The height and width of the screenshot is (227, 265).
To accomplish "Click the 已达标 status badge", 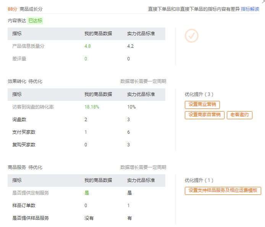I will (36, 21).
